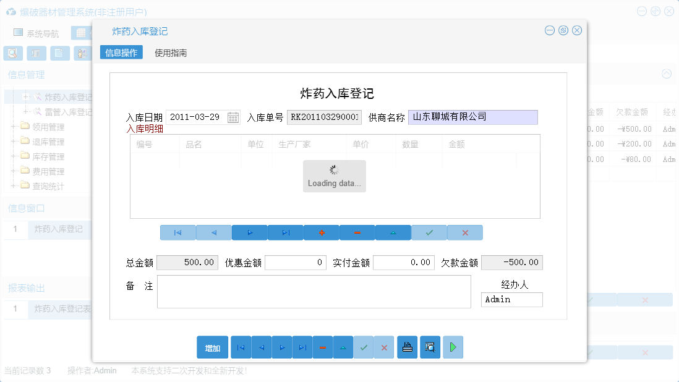Cancel edit with red X icon
679x382 pixels.
click(464, 232)
